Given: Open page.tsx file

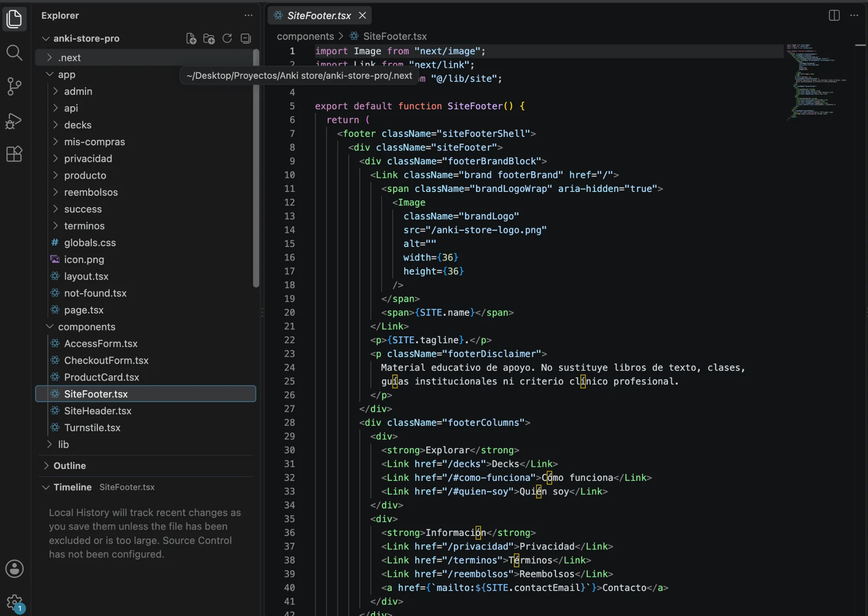Looking at the screenshot, I should (145, 310).
